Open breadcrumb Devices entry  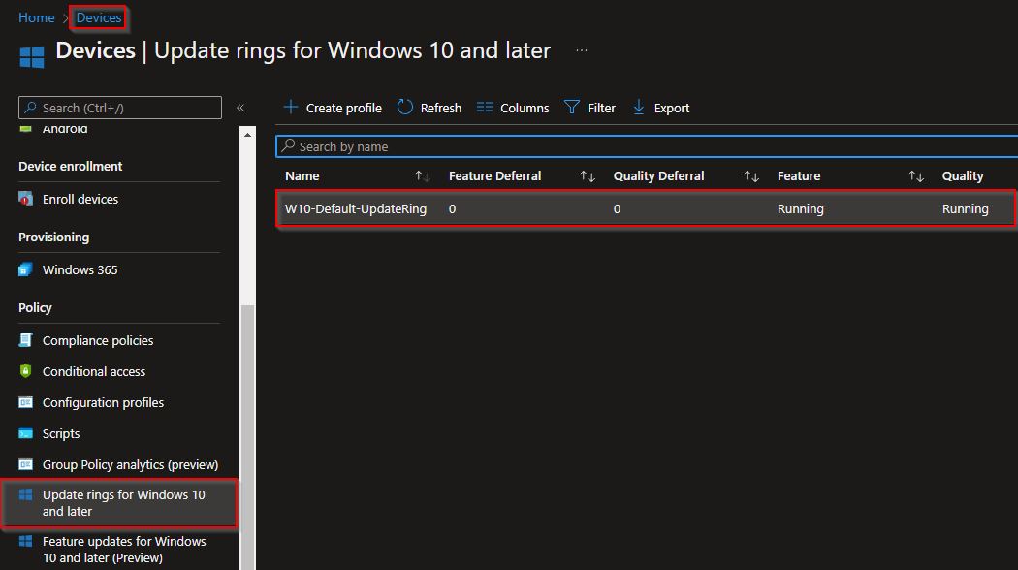(x=98, y=17)
